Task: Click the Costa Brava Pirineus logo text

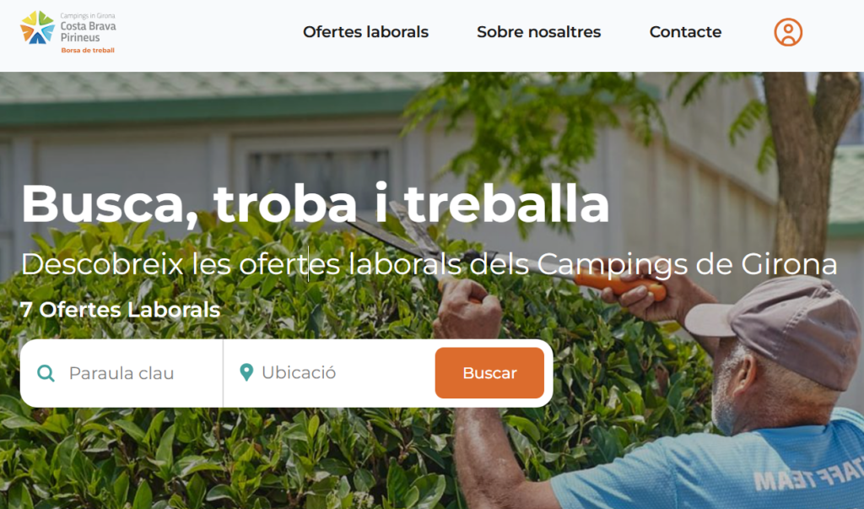Action: click(88, 31)
